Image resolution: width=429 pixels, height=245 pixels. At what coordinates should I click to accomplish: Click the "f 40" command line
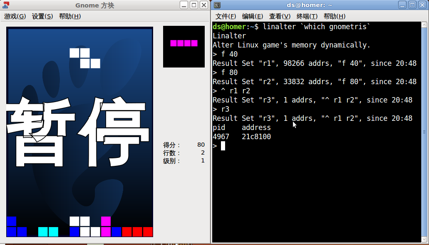[225, 54]
